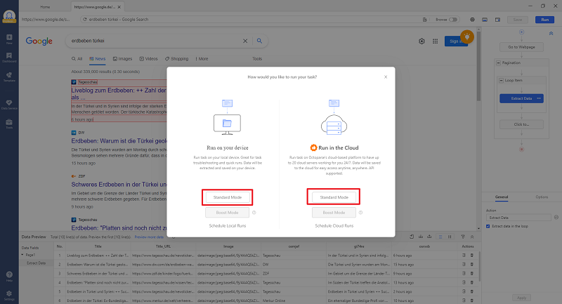Collapse the Data Preview panel with chevrons
Screen dimensions: 562x304
point(472,237)
